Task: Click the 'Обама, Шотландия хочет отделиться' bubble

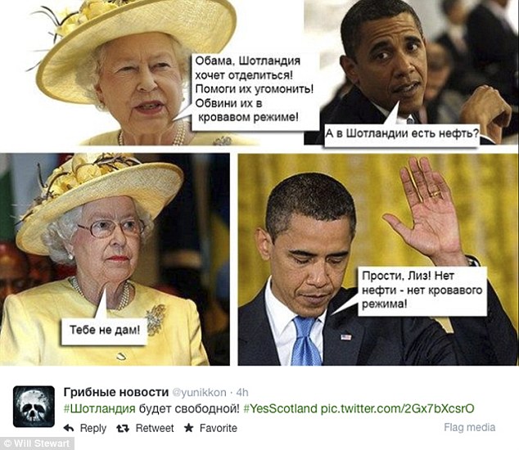Action: coord(253,88)
